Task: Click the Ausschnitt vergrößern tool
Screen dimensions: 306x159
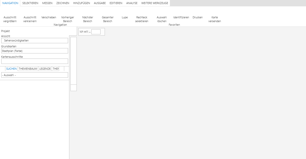Action: tap(10, 19)
